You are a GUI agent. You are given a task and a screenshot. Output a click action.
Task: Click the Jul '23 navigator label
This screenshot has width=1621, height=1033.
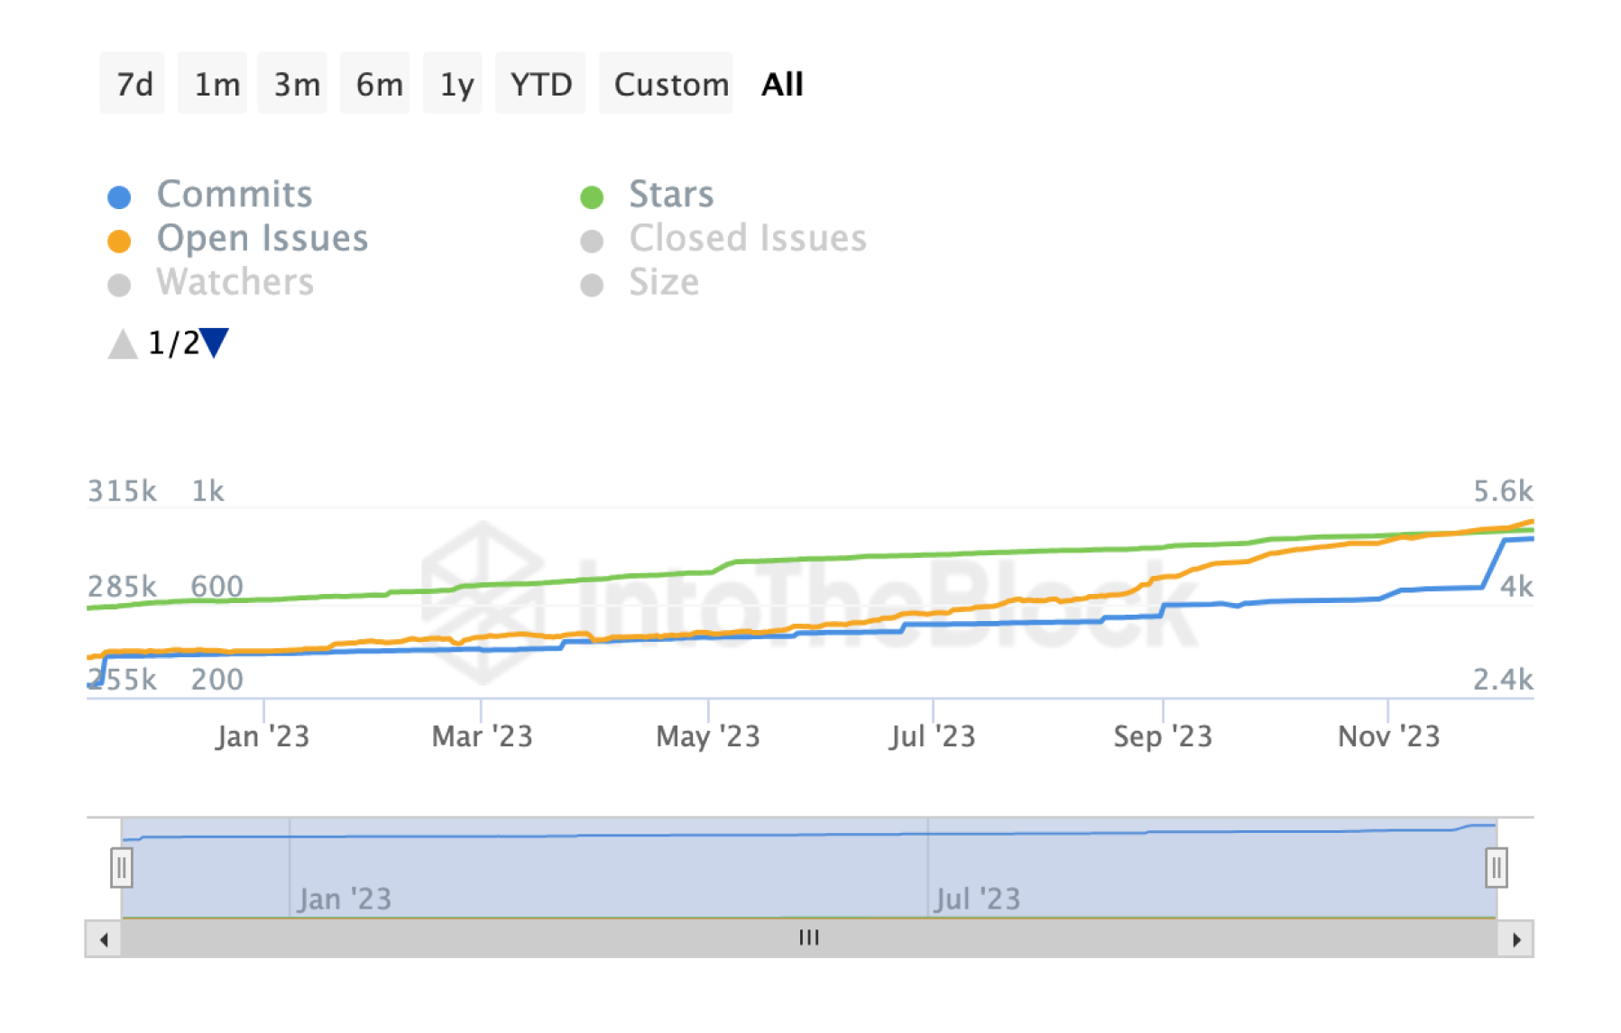[978, 899]
